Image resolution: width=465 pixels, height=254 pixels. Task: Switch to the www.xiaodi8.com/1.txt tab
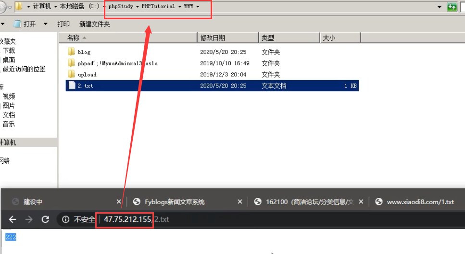[x=420, y=202]
